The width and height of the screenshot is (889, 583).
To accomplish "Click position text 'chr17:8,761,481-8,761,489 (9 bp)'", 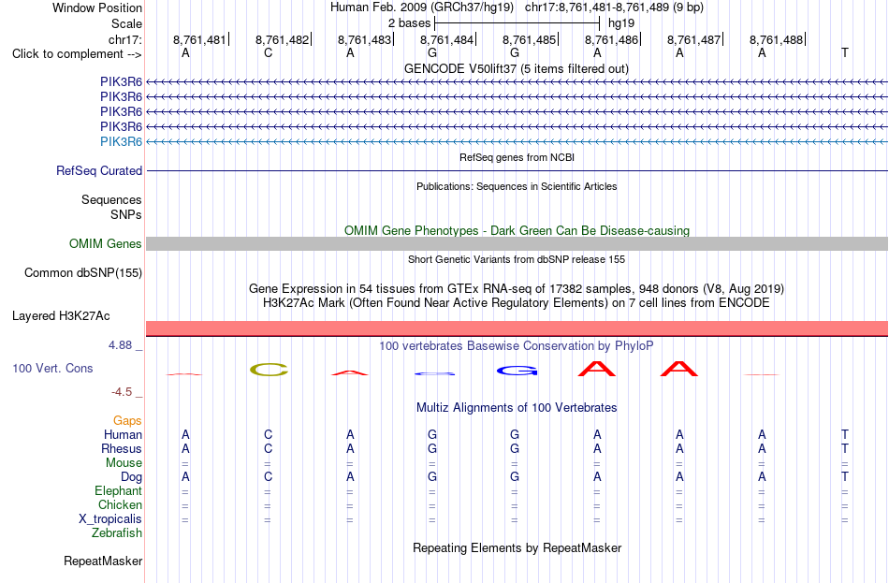I will pos(614,7).
